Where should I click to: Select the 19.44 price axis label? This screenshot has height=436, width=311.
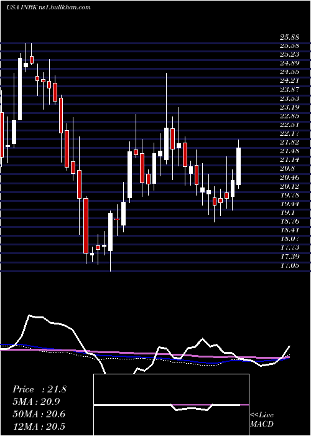pos(289,204)
